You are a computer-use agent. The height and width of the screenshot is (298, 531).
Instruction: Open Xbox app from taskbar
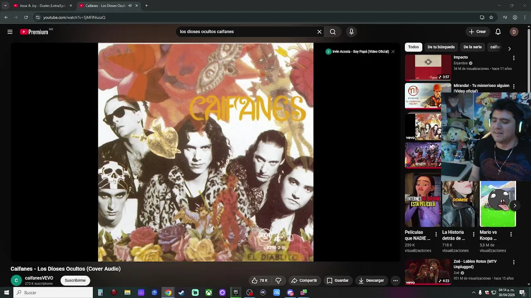(209, 293)
